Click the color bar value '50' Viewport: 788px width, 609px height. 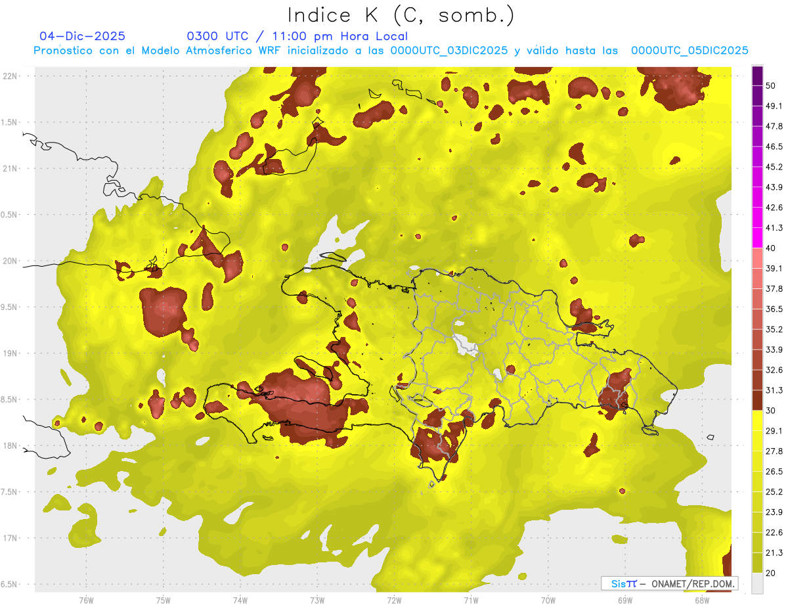pyautogui.click(x=771, y=85)
